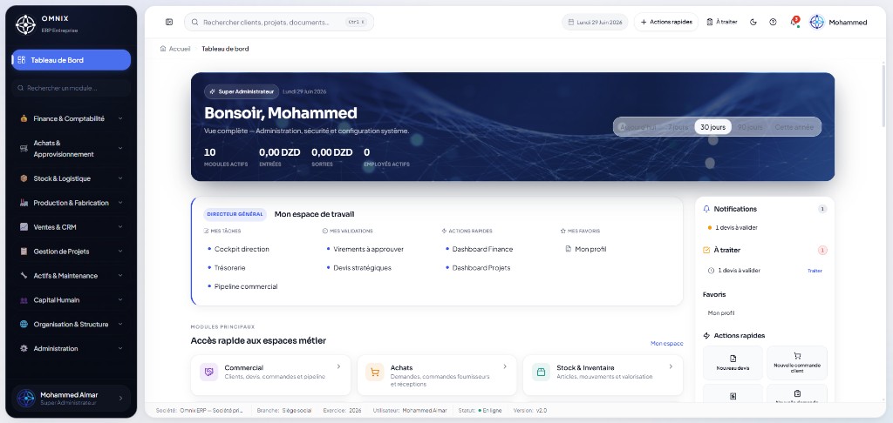This screenshot has width=893, height=423.
Task: Open the Achats cart icon card
Action: (375, 372)
